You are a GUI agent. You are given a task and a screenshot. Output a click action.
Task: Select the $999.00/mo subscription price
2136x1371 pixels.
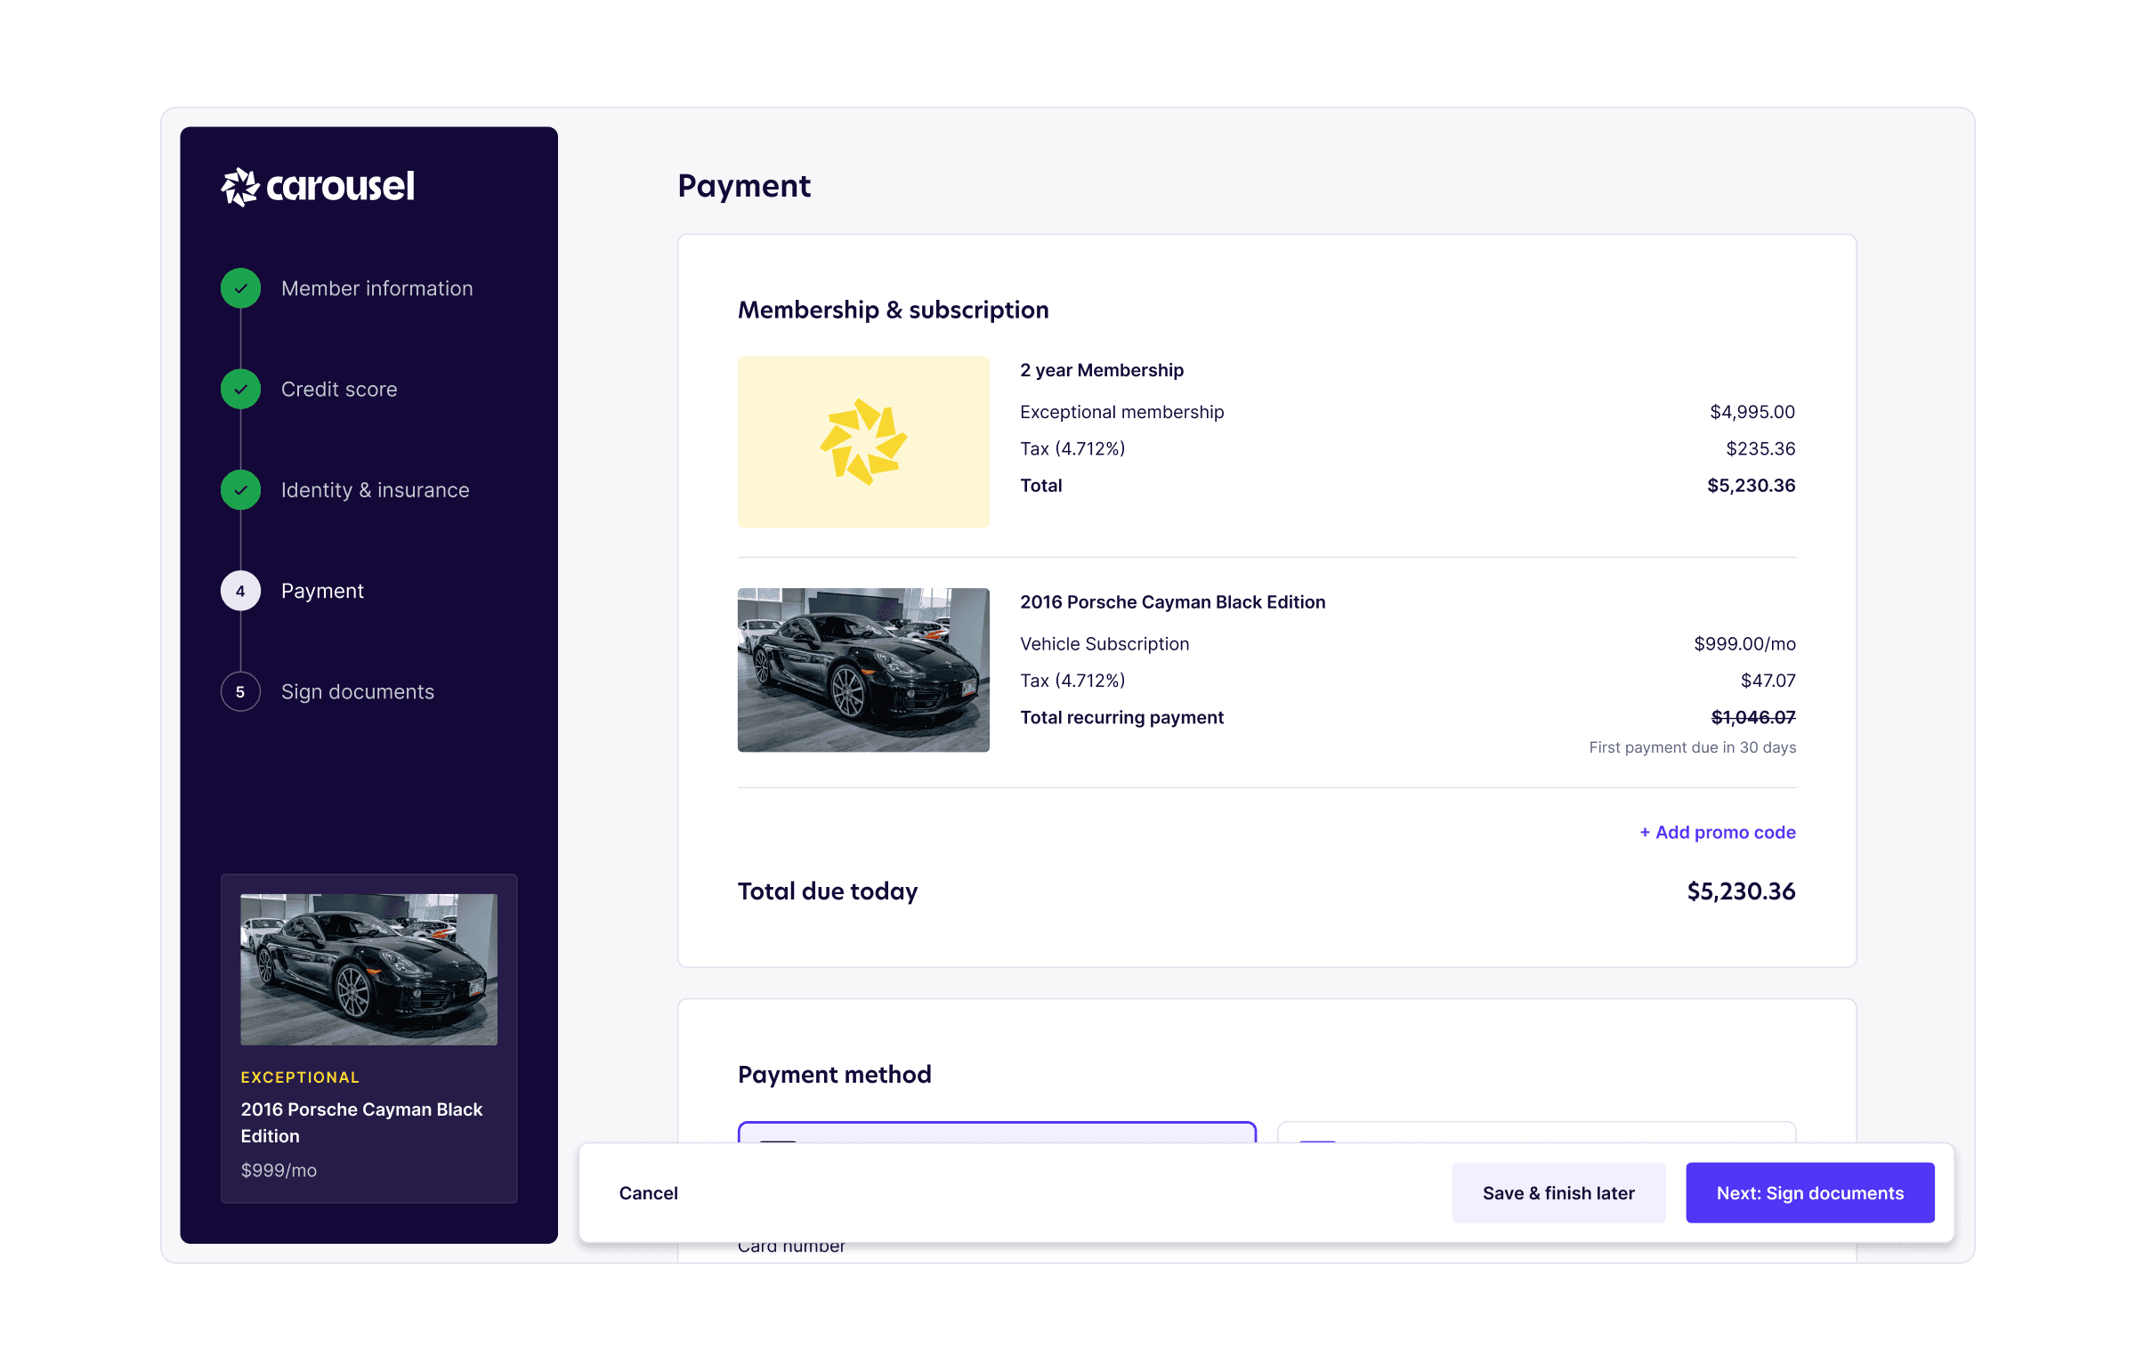(1744, 643)
